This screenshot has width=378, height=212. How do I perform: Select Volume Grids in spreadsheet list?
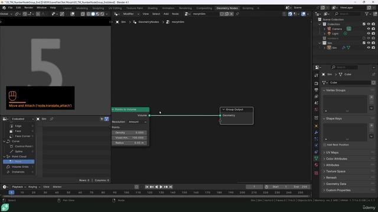pos(19,167)
